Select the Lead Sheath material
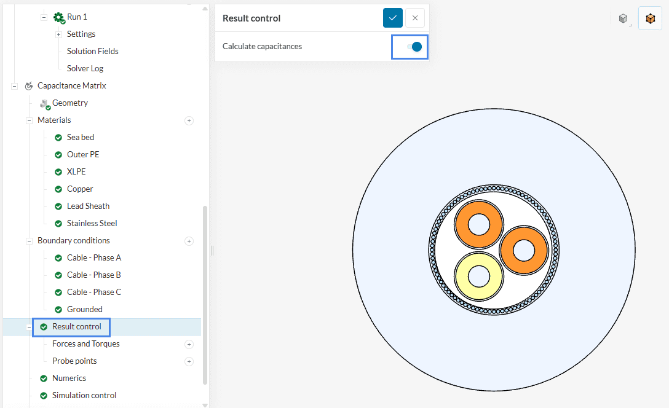 click(x=88, y=206)
